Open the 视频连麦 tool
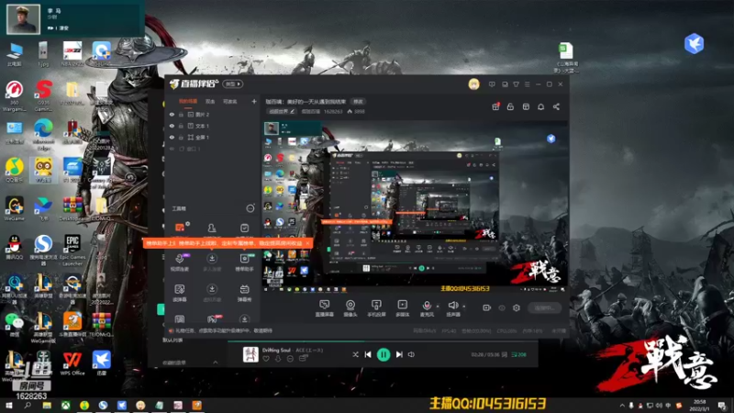This screenshot has height=413, width=734. tap(180, 262)
